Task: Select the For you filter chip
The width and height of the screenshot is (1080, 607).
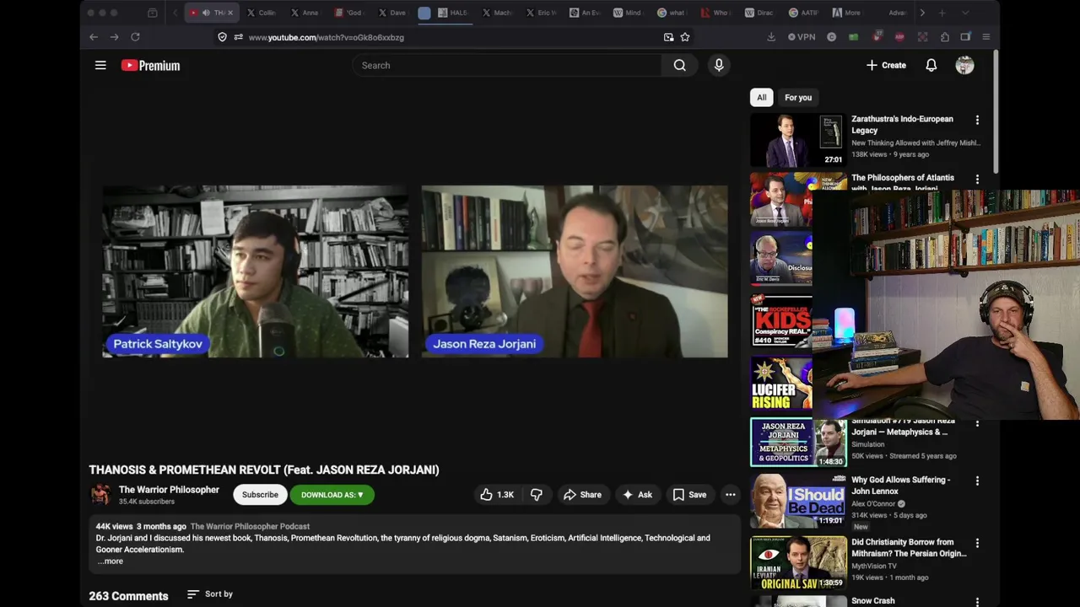Action: (x=798, y=97)
